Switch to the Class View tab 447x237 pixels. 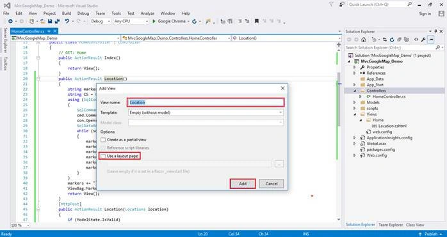click(x=415, y=225)
